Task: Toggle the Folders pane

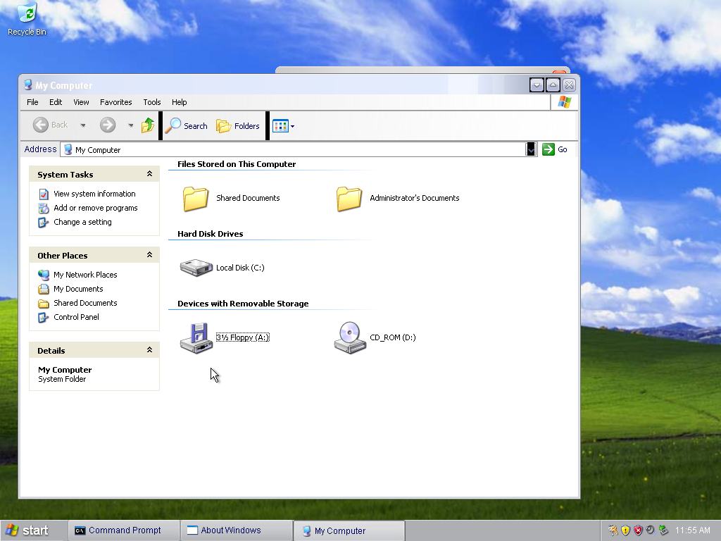Action: [x=238, y=125]
